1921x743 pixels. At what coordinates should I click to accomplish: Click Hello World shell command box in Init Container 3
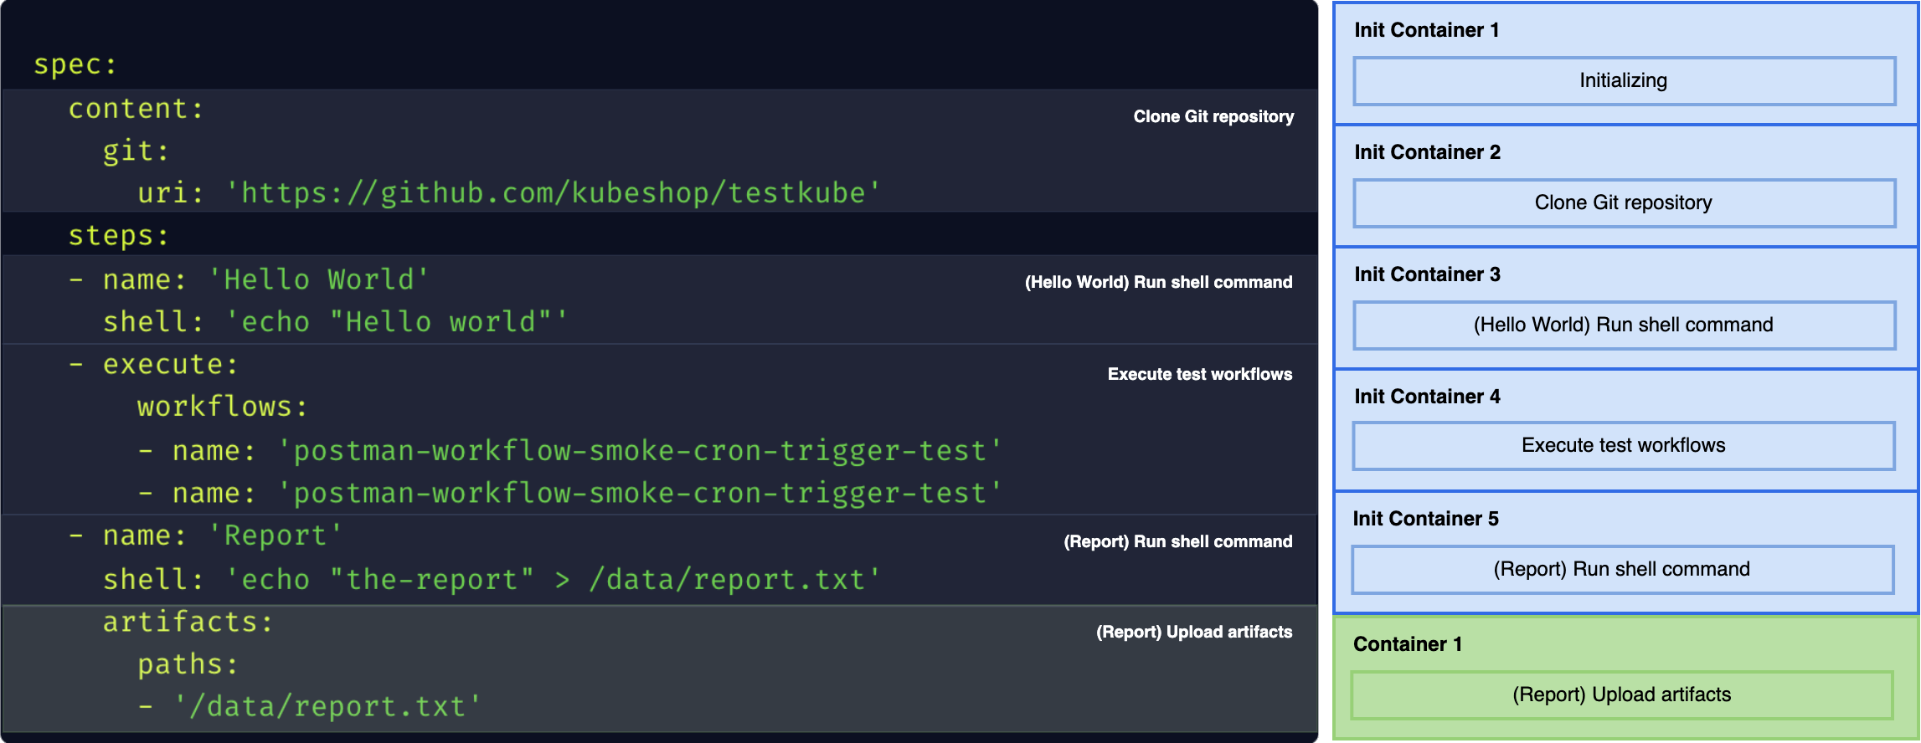coord(1624,325)
